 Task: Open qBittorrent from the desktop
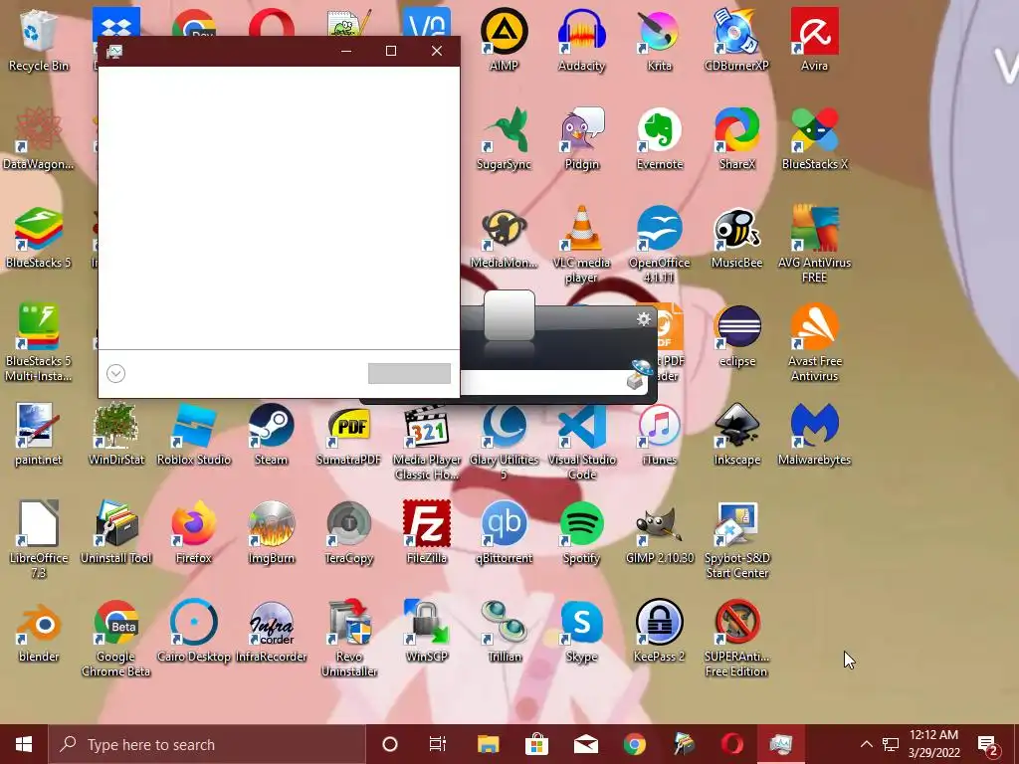pos(504,533)
